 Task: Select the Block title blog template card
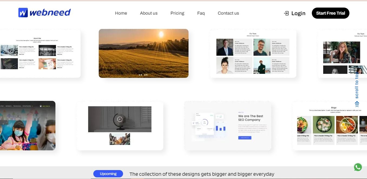[x=40, y=53]
